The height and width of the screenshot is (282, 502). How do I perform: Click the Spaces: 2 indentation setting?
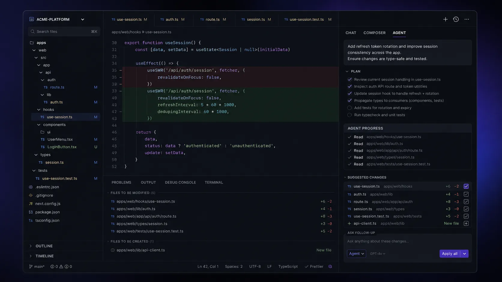[x=234, y=266]
